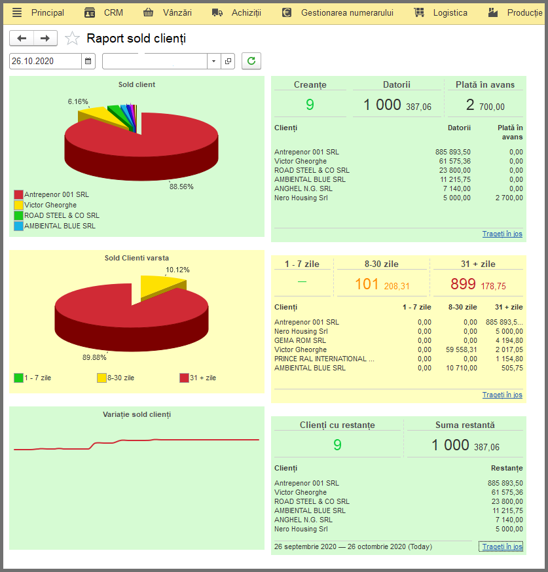Open the selection form button beside dropdown

tap(228, 62)
